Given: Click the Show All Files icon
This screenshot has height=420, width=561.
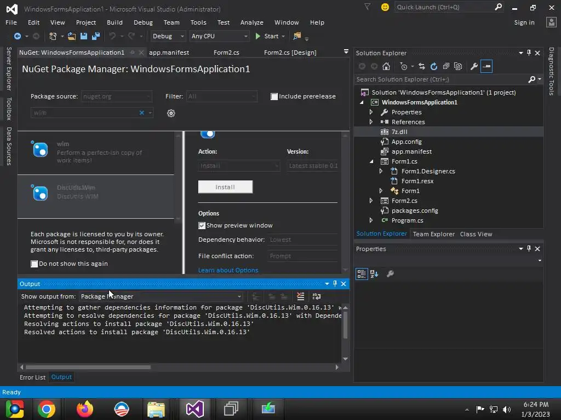Looking at the screenshot, I should pos(458,66).
